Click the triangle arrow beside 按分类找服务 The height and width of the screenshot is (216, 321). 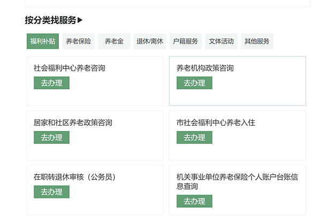point(80,20)
